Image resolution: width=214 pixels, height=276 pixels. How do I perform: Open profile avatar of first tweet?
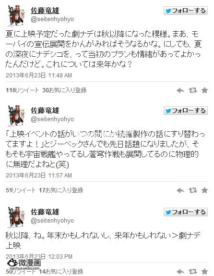[16, 15]
